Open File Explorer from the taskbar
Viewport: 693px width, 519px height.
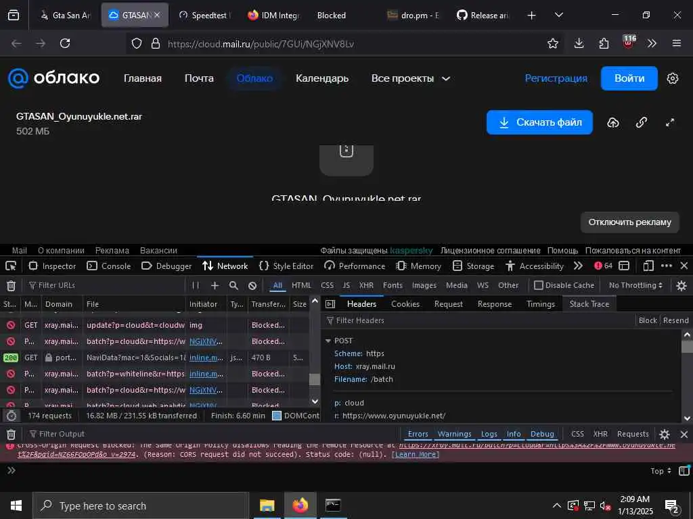pyautogui.click(x=267, y=505)
